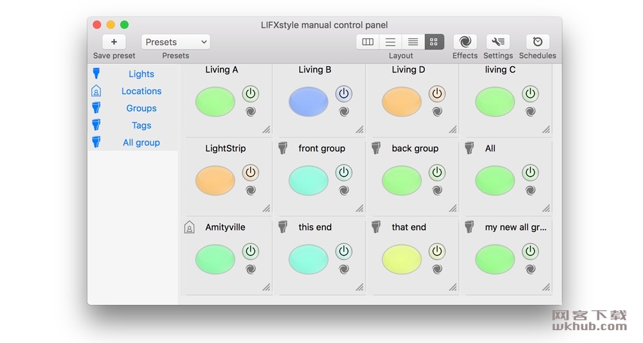Open the Effects panel
643x343 pixels.
[x=465, y=42]
